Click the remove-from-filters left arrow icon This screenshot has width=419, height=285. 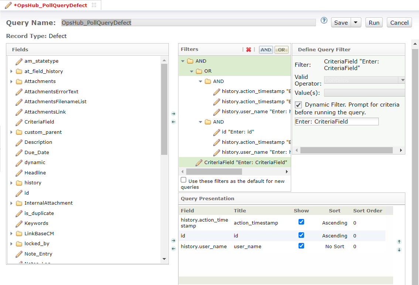(174, 122)
